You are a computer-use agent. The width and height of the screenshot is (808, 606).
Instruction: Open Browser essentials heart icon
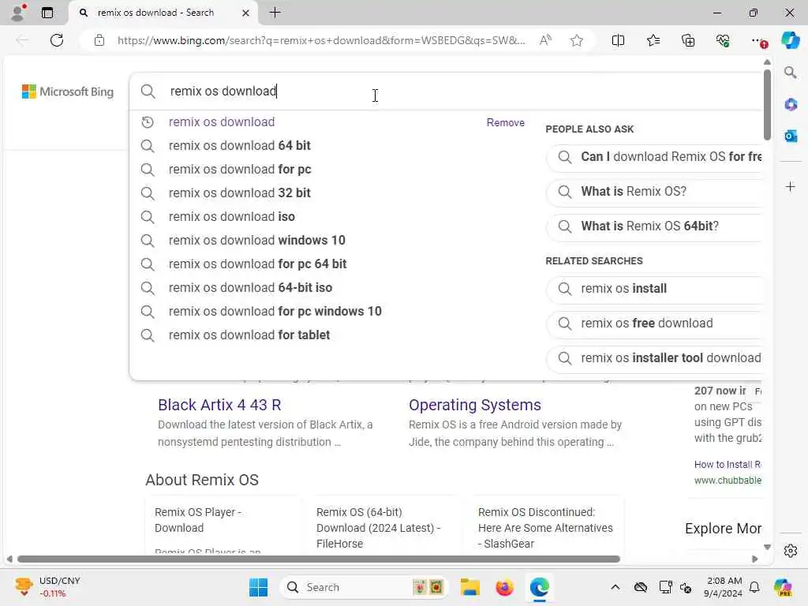723,40
